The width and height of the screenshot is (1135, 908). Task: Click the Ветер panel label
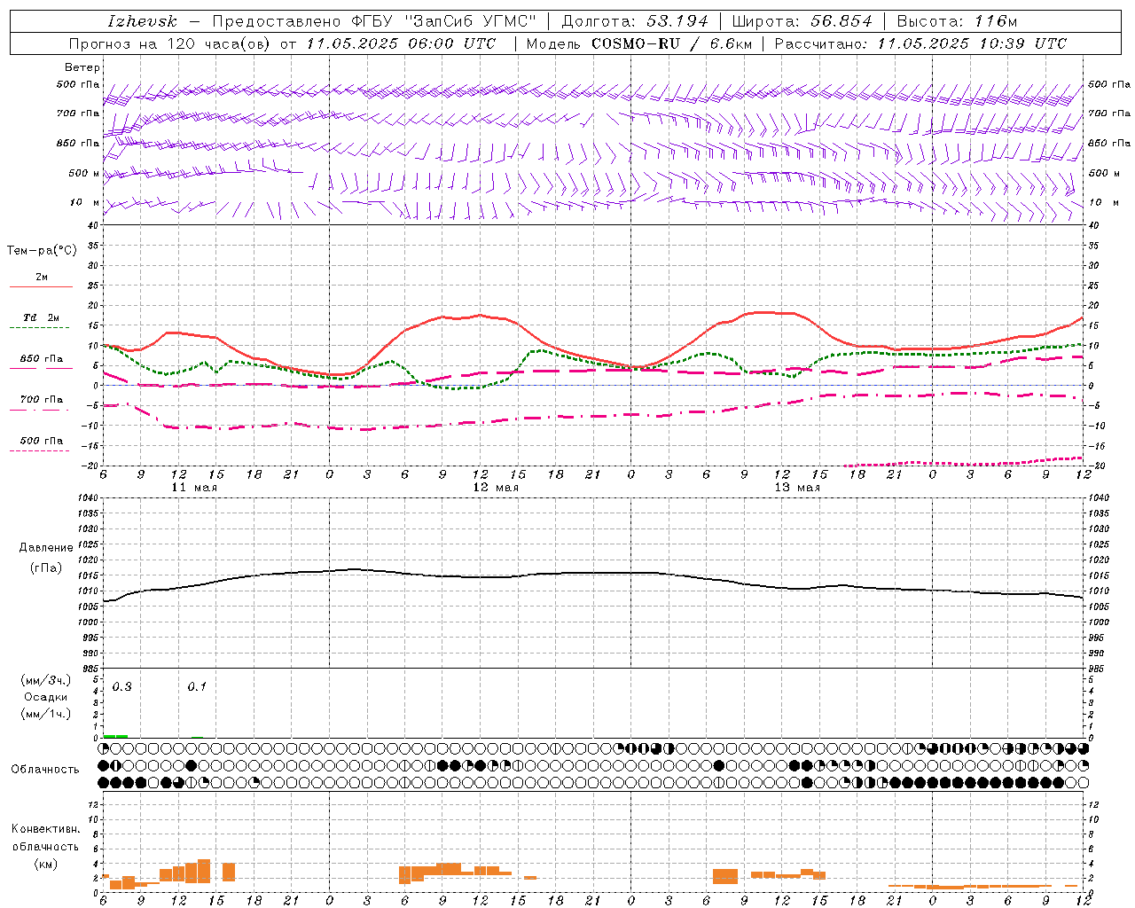point(82,67)
